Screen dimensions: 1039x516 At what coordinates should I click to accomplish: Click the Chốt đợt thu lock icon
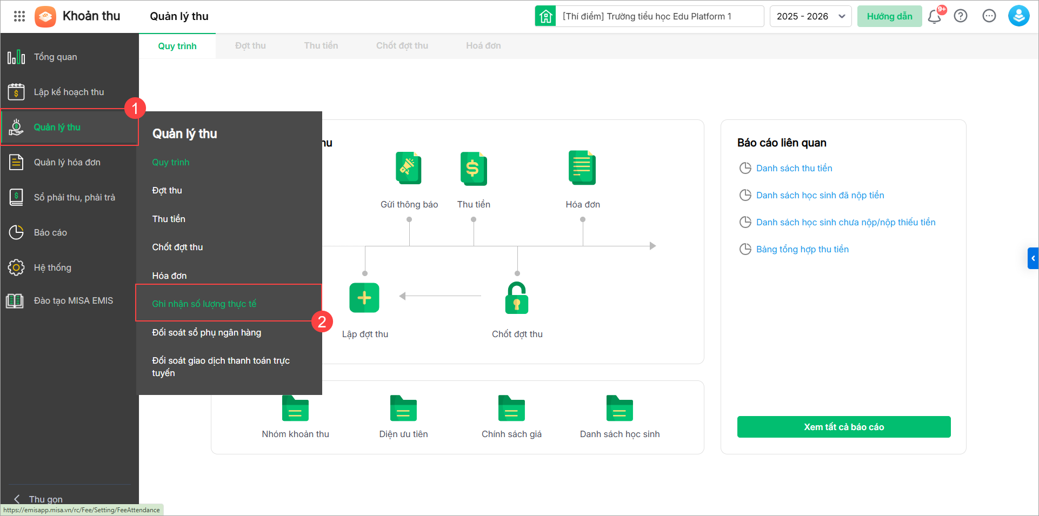[x=517, y=298]
